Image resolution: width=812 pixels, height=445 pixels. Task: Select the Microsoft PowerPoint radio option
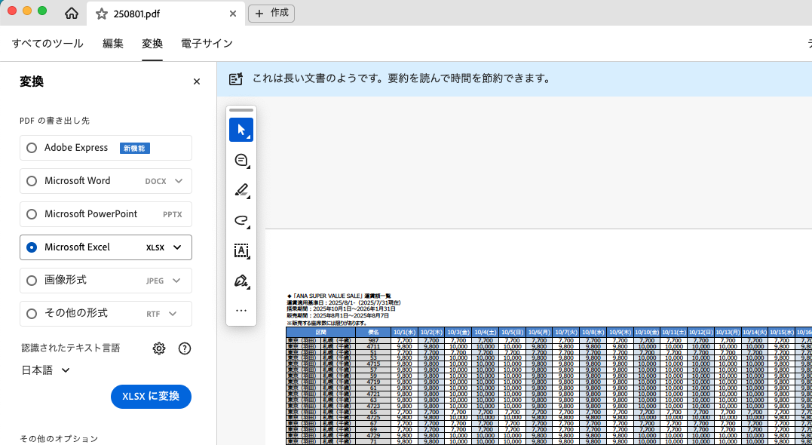(x=32, y=214)
